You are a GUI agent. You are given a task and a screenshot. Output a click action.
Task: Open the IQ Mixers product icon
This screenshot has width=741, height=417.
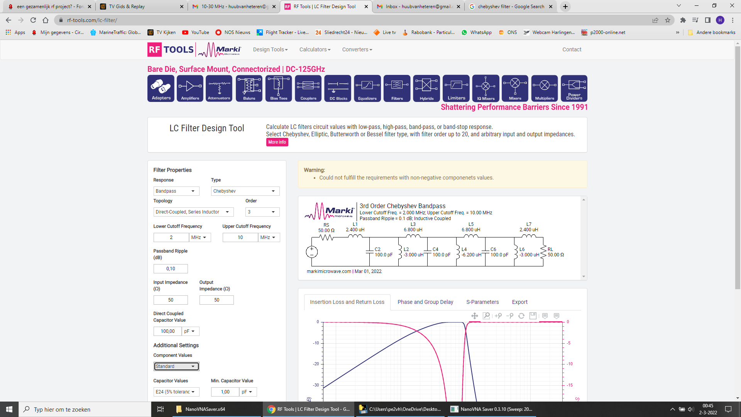(486, 88)
